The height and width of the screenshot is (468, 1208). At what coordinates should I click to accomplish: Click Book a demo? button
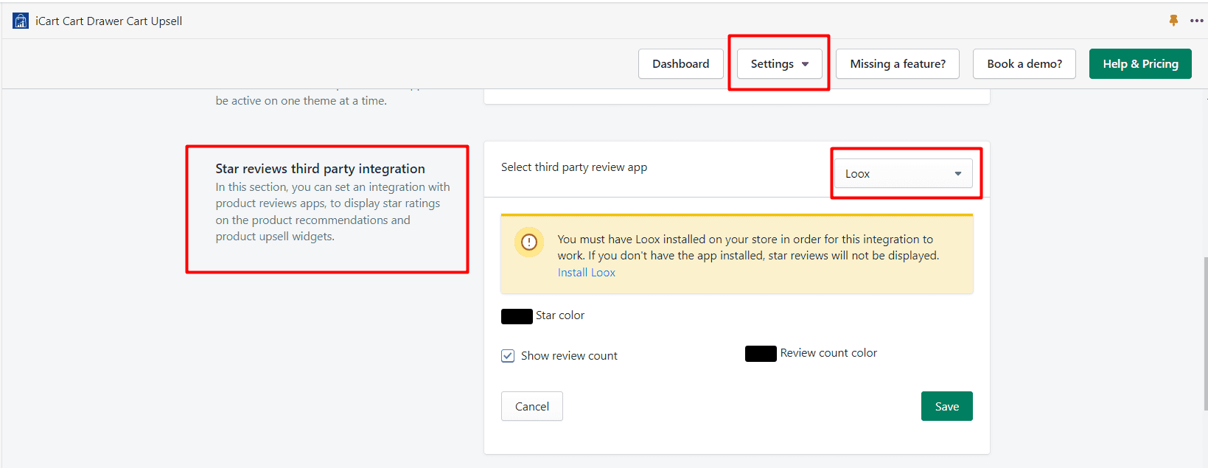pos(1024,63)
